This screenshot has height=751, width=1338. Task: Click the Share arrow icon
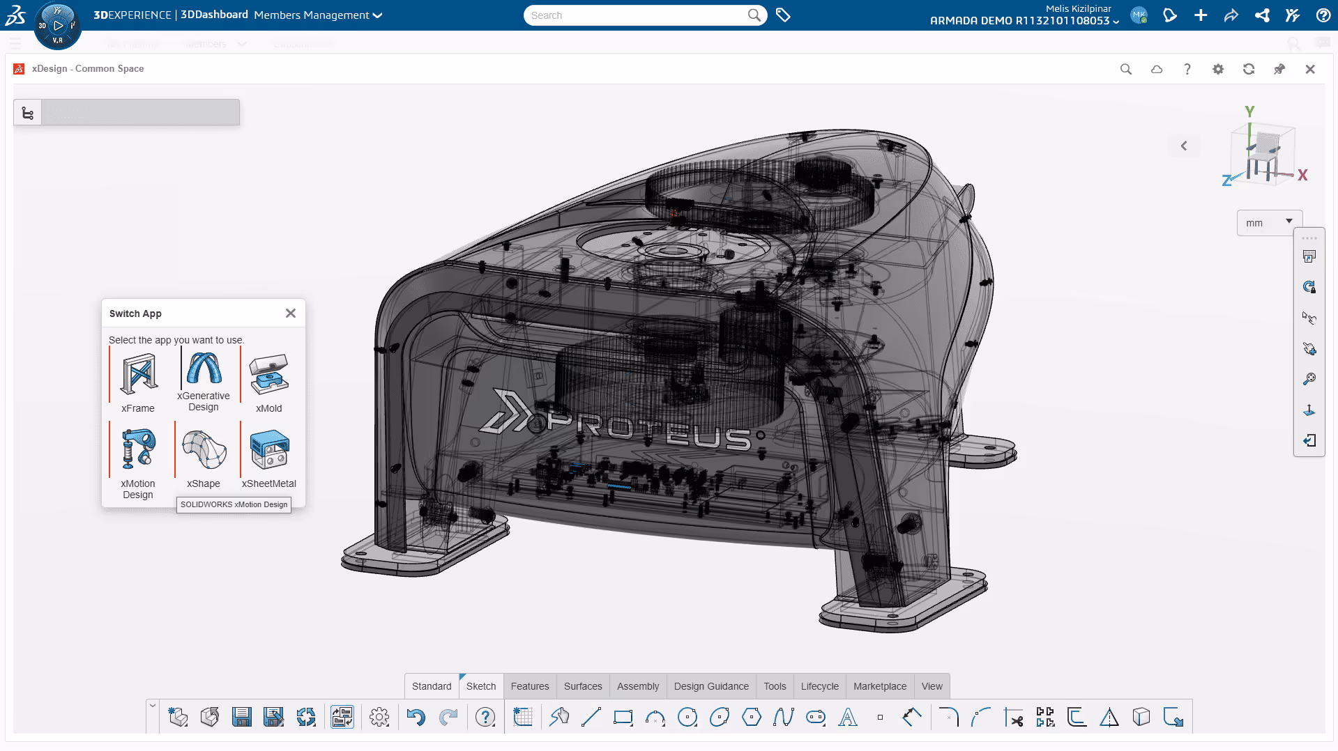(1231, 15)
